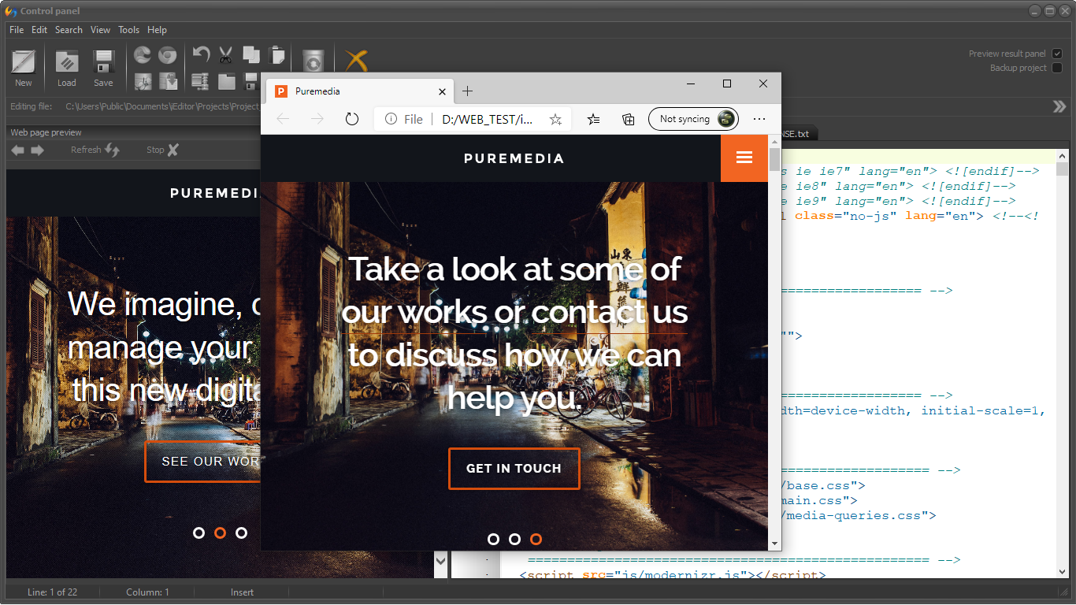The width and height of the screenshot is (1076, 605).
Task: Click the Undo arrow in the toolbar
Action: click(x=202, y=54)
